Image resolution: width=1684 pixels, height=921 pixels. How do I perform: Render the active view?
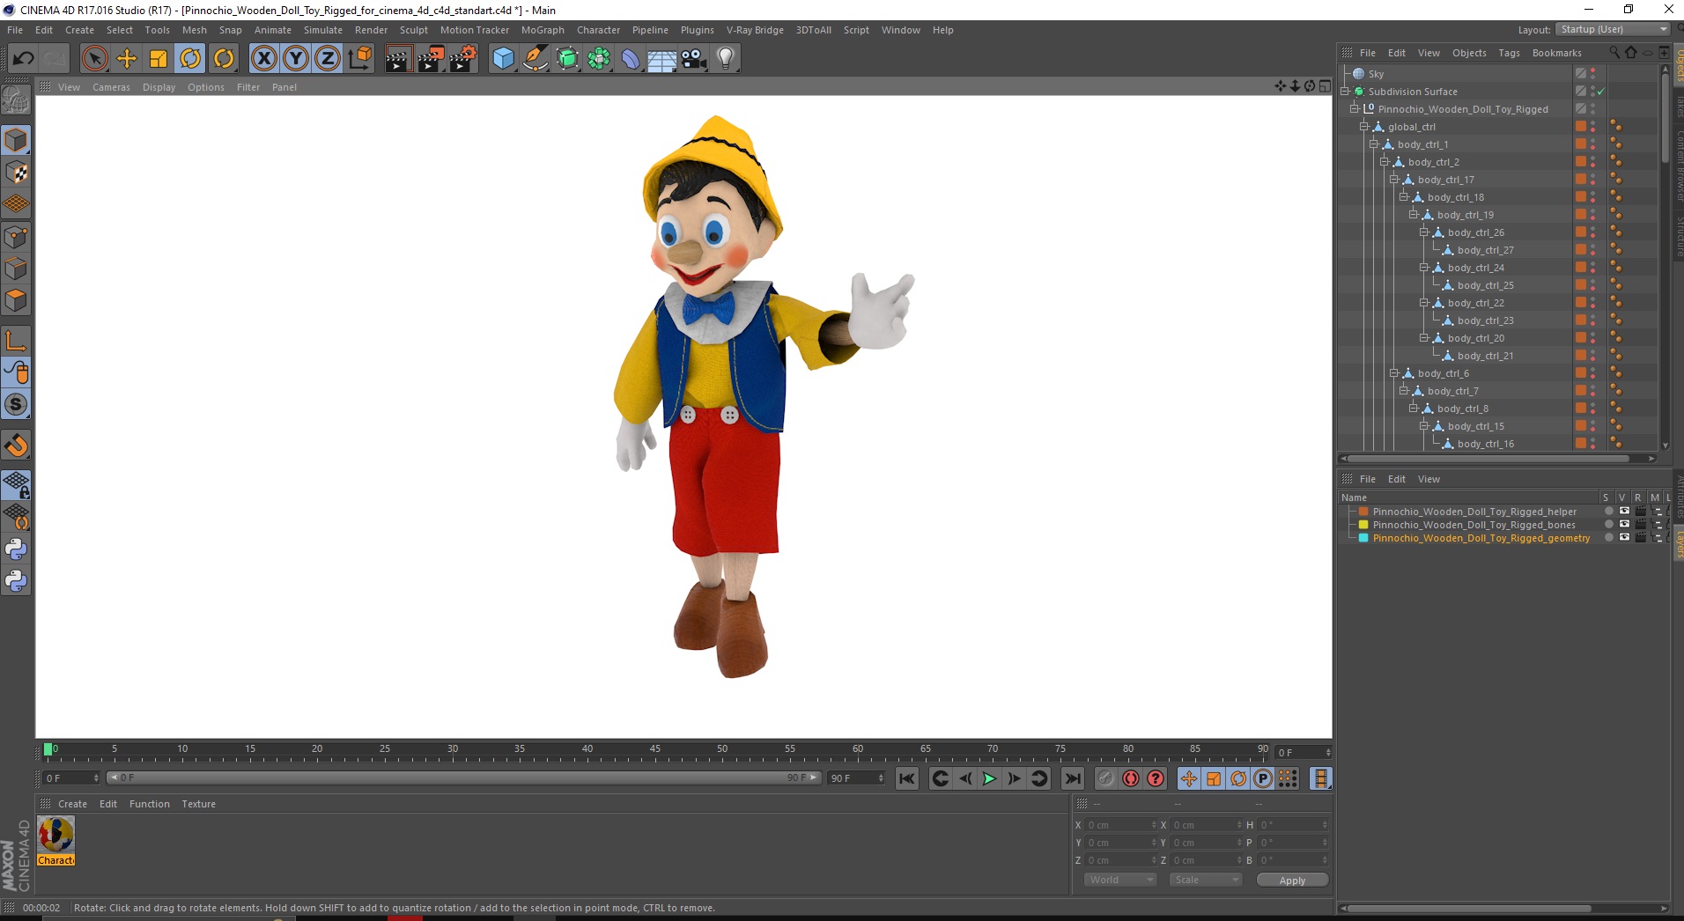pyautogui.click(x=398, y=59)
